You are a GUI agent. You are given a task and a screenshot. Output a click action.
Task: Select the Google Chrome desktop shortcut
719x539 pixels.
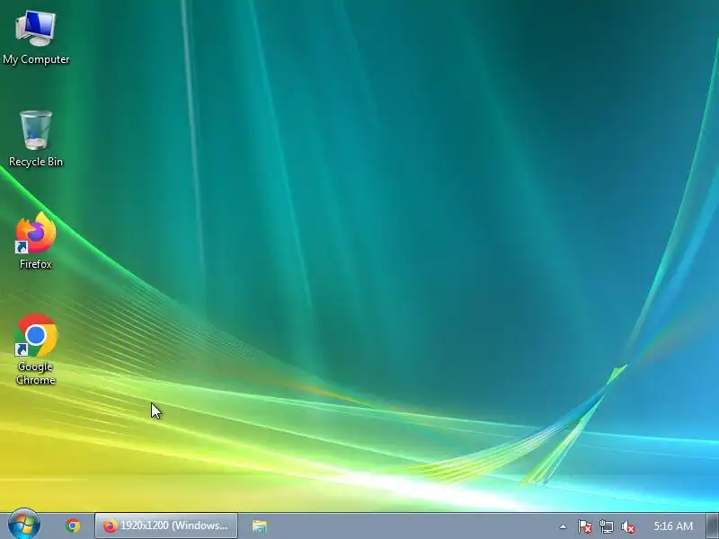click(36, 349)
